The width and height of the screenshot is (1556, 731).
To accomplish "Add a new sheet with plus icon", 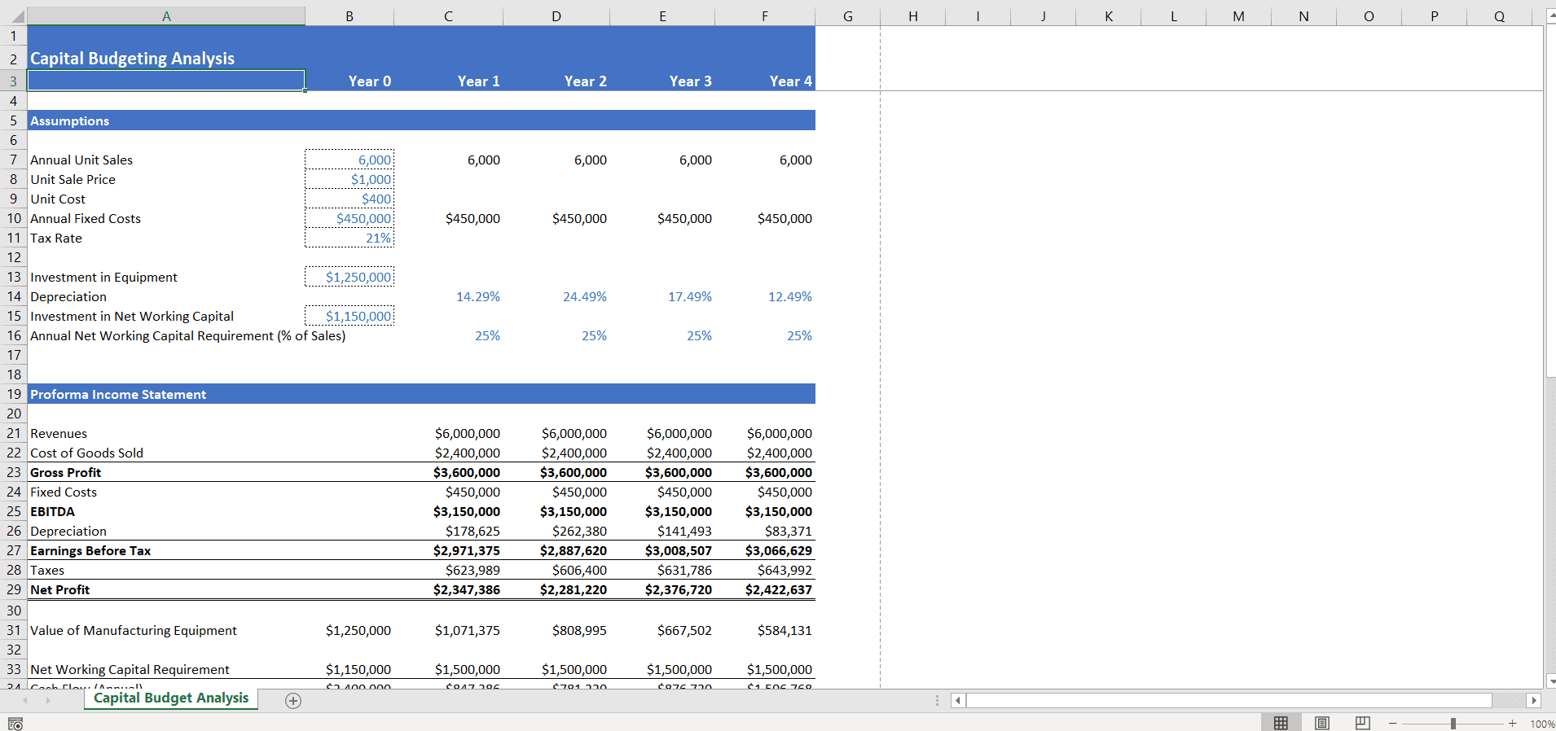I will (293, 701).
